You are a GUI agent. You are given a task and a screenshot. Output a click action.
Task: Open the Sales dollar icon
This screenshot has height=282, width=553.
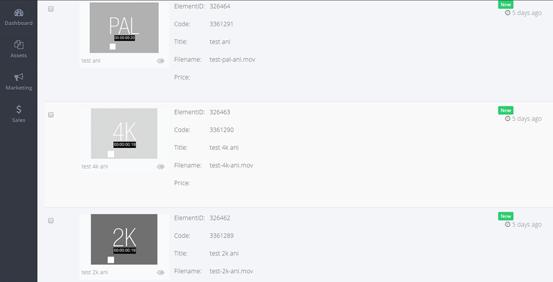click(x=19, y=109)
